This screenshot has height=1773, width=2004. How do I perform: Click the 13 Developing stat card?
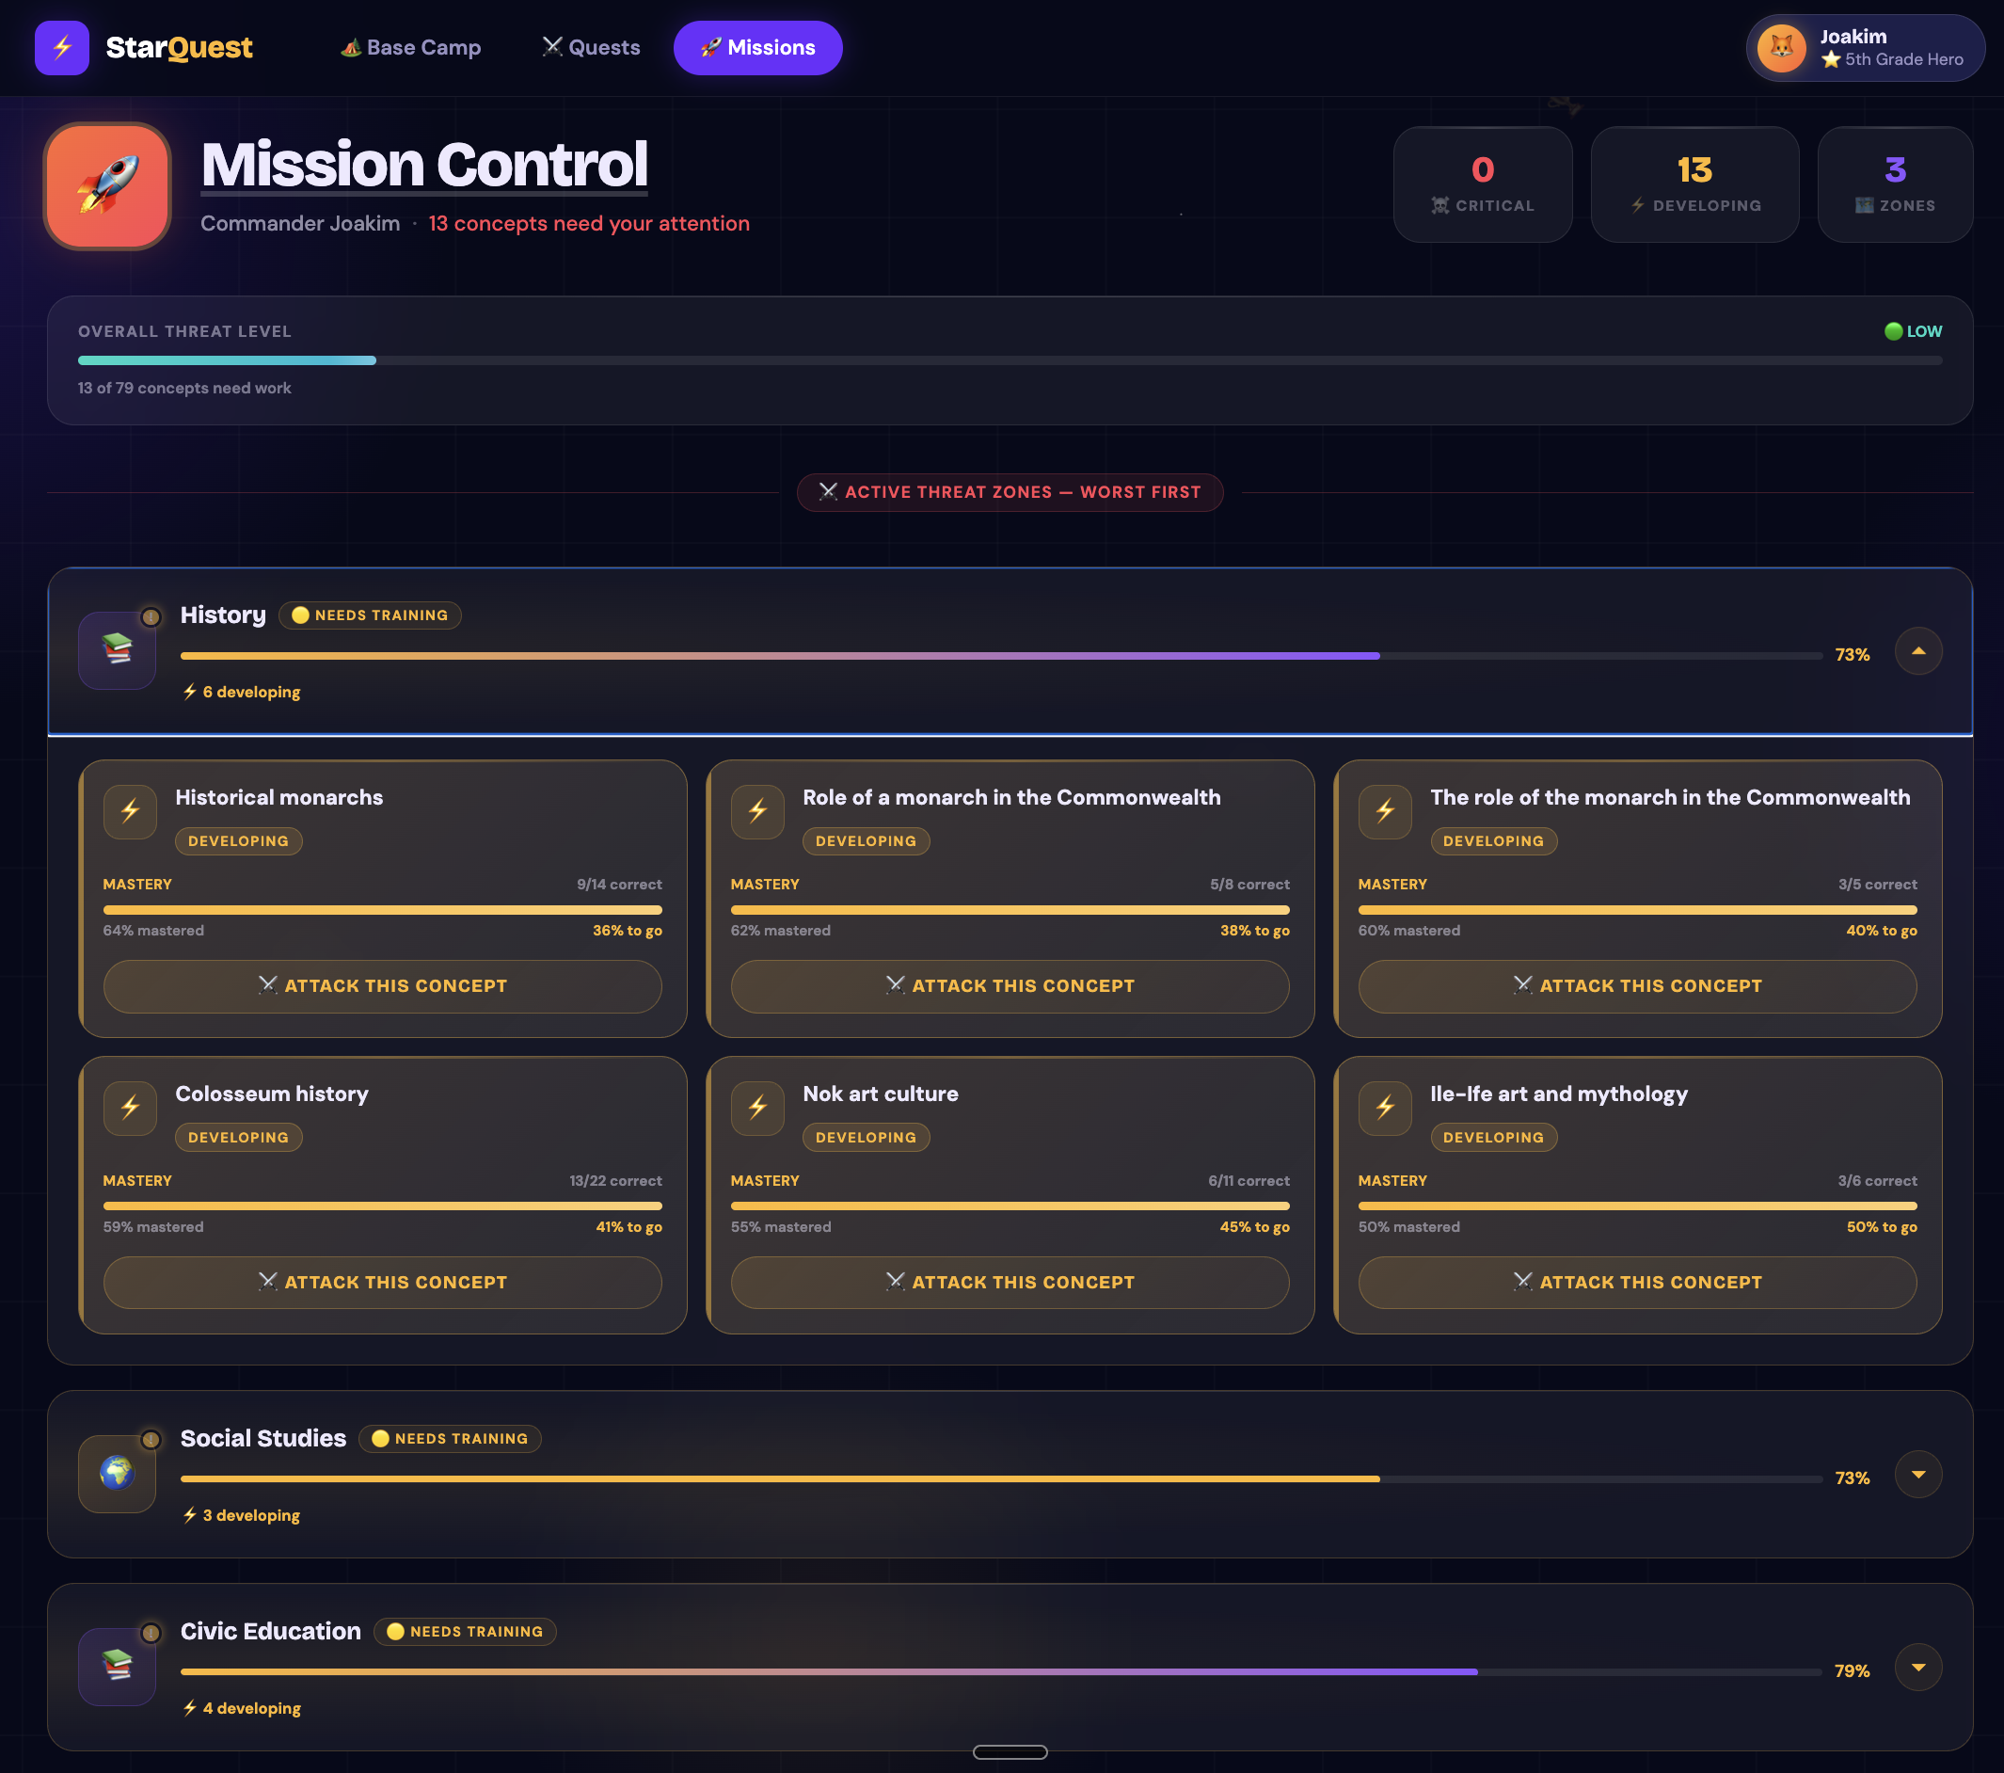[1694, 184]
